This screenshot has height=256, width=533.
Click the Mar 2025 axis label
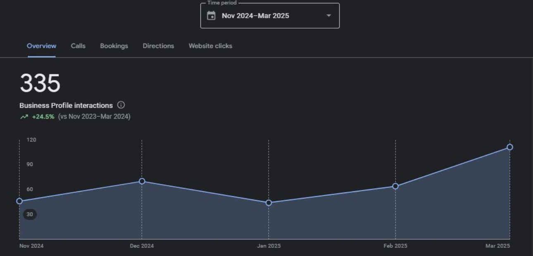point(497,246)
